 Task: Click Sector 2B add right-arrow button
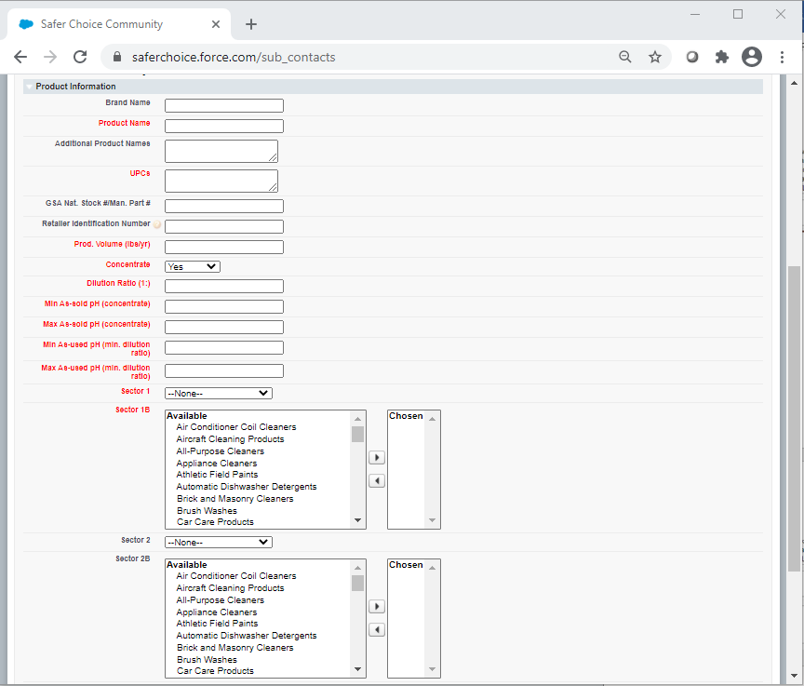pyautogui.click(x=376, y=606)
